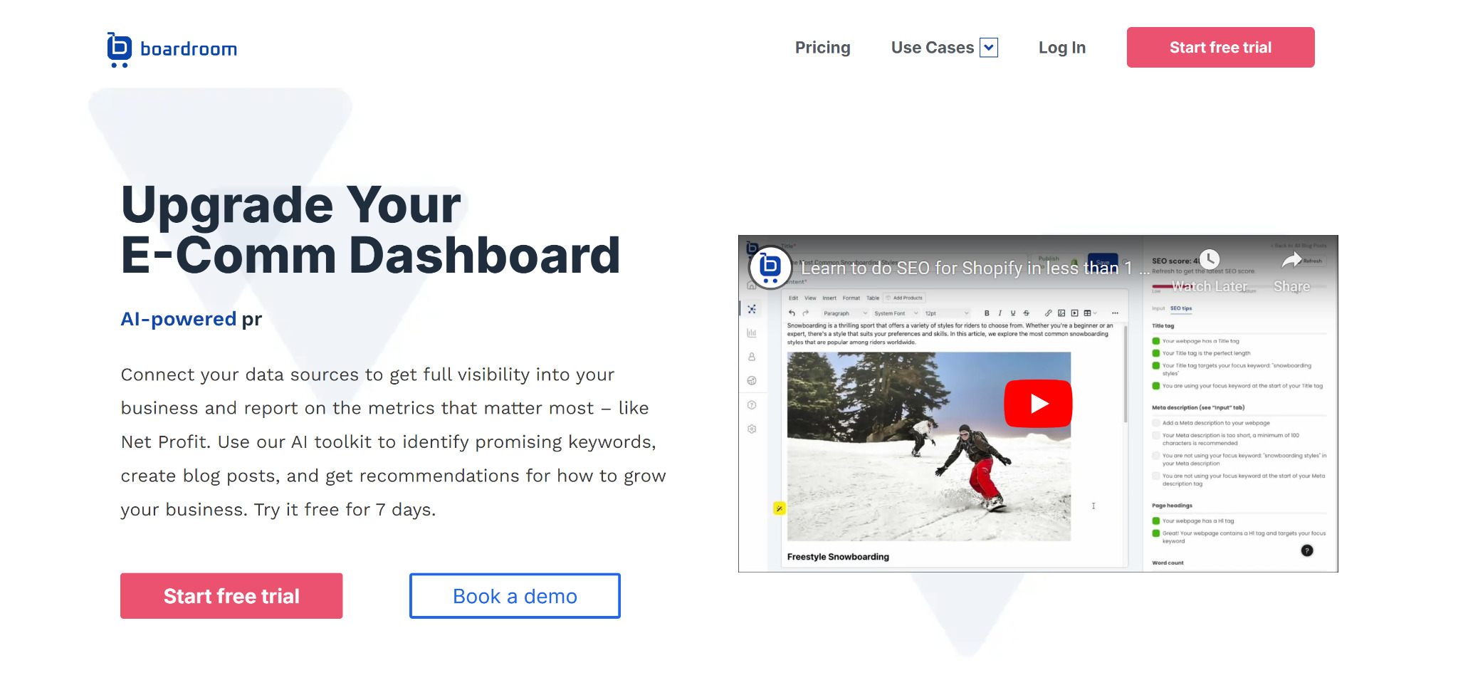The height and width of the screenshot is (685, 1458).
Task: Open the boardroom channel avatar on the video
Action: pyautogui.click(x=770, y=267)
